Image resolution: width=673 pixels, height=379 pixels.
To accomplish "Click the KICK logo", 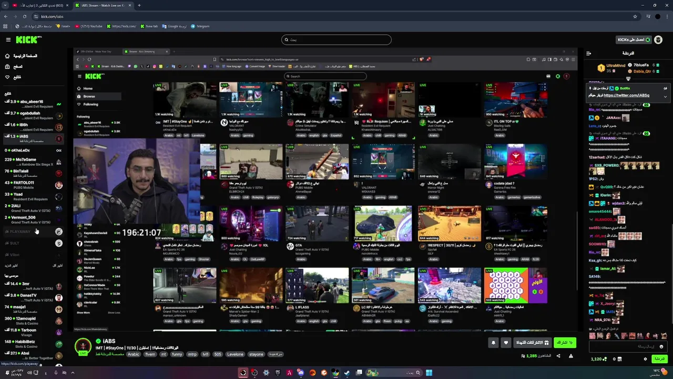I will pos(28,39).
